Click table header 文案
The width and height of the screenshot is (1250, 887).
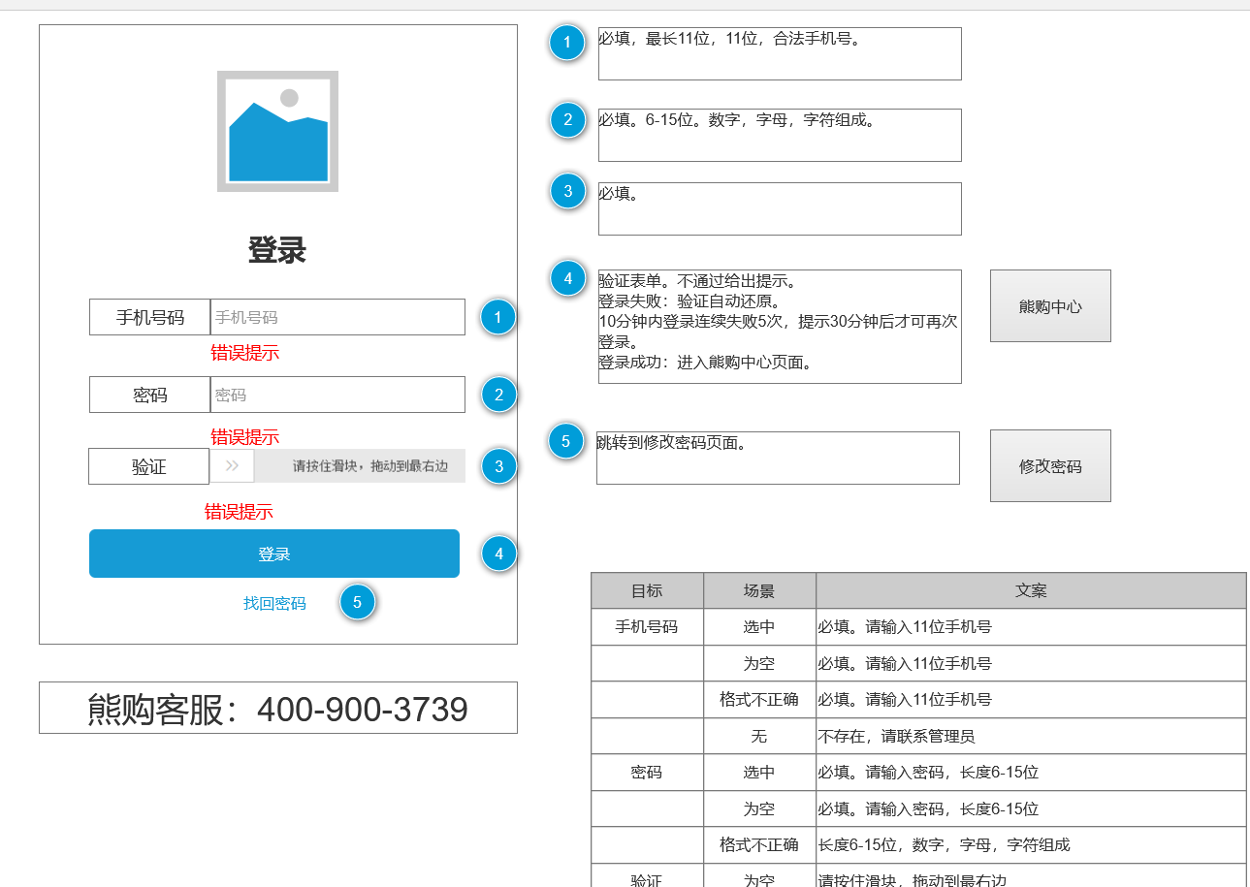pyautogui.click(x=1031, y=590)
